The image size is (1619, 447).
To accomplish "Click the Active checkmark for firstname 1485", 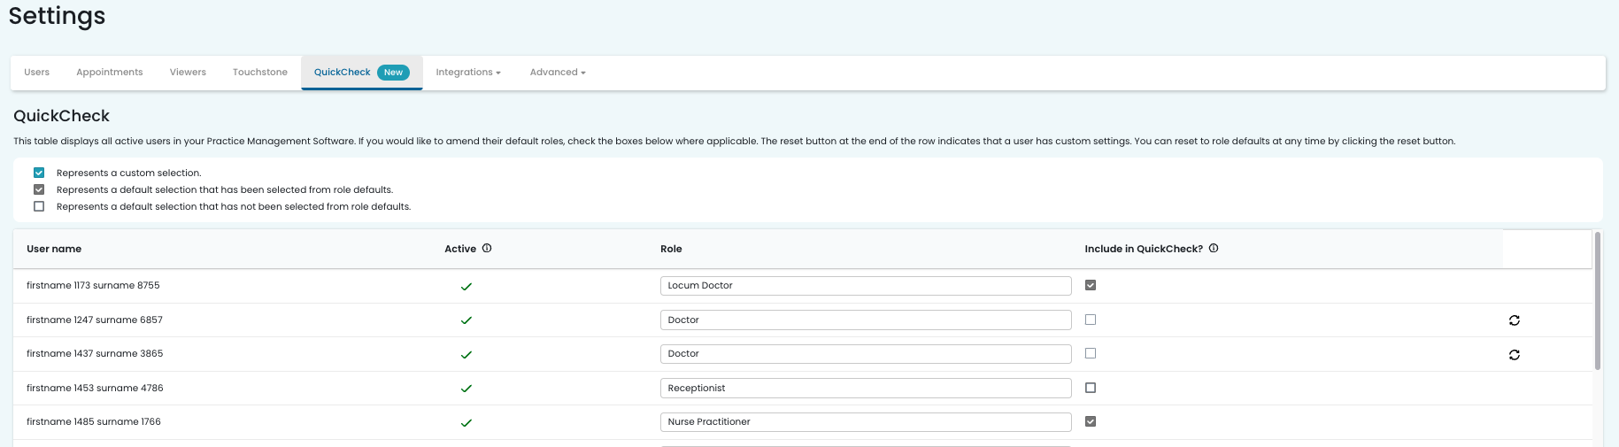I will coord(466,423).
